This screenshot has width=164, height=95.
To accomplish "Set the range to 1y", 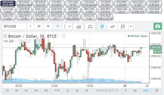I will pos(68,90).
